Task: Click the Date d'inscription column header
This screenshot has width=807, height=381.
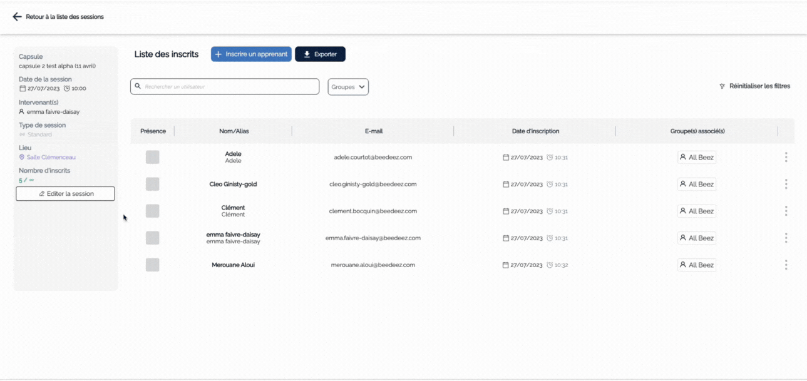Action: pos(535,131)
